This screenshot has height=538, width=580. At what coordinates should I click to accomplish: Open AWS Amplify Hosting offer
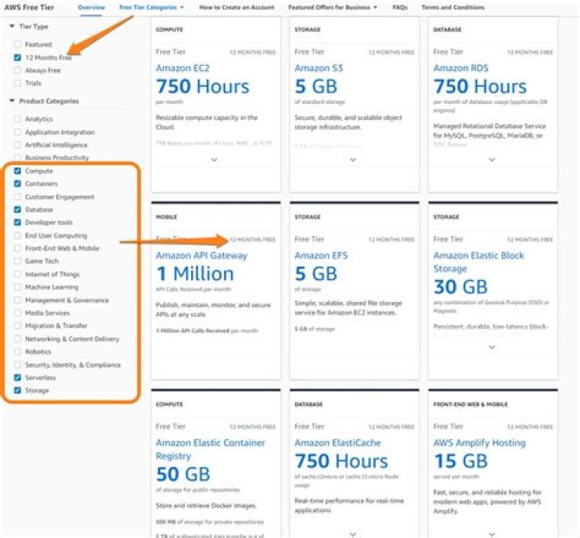(478, 443)
